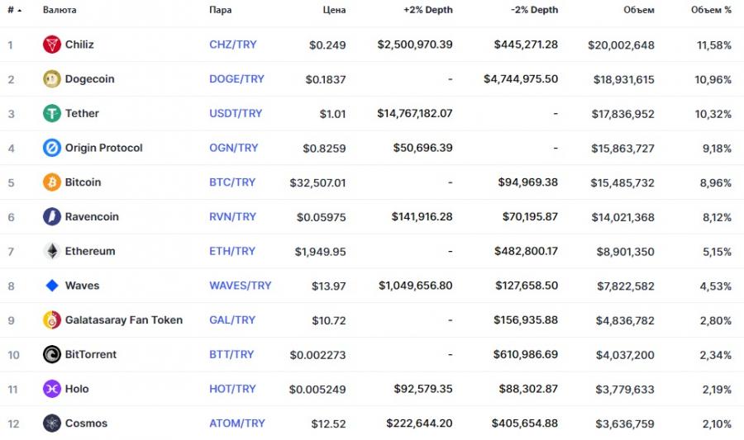Click the Galatasaray Fan Token icon
Screen dimensions: 744x440
52,320
